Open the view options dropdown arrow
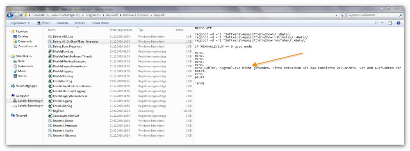This screenshot has width=410, height=151. pos(382,23)
